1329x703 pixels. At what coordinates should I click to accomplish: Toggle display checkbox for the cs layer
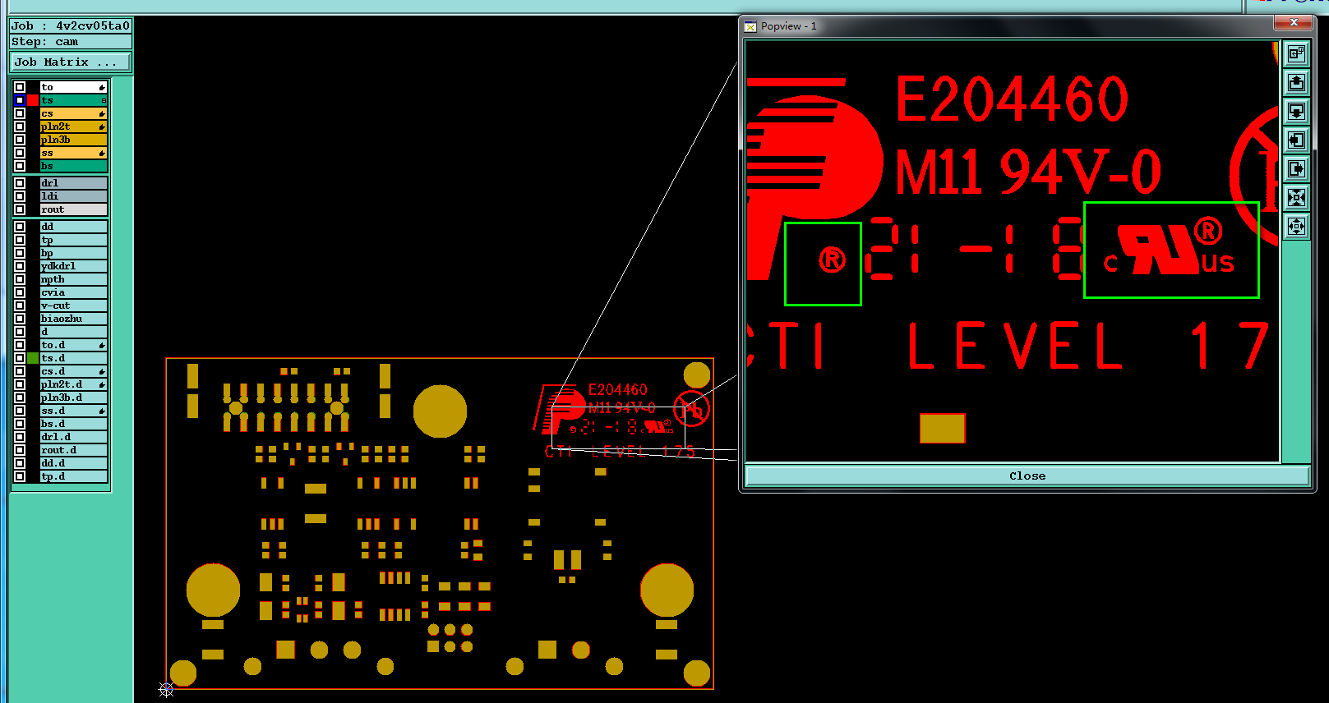pyautogui.click(x=20, y=113)
